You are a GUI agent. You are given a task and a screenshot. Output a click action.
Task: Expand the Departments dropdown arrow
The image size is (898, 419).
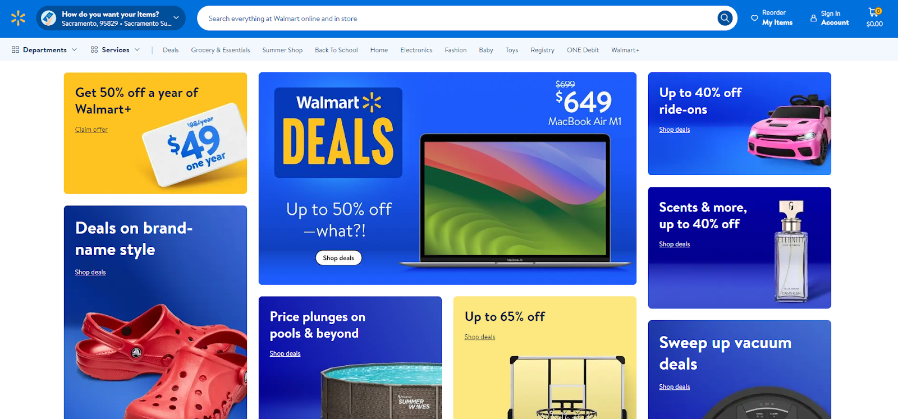74,49
